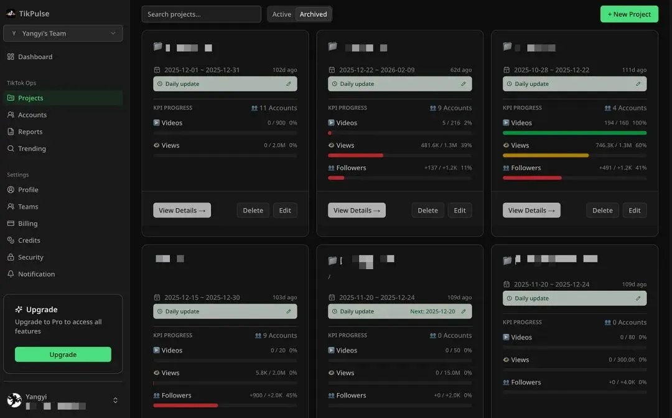Delete the 4 Accounts project
Image resolution: width=672 pixels, height=418 pixels.
602,211
